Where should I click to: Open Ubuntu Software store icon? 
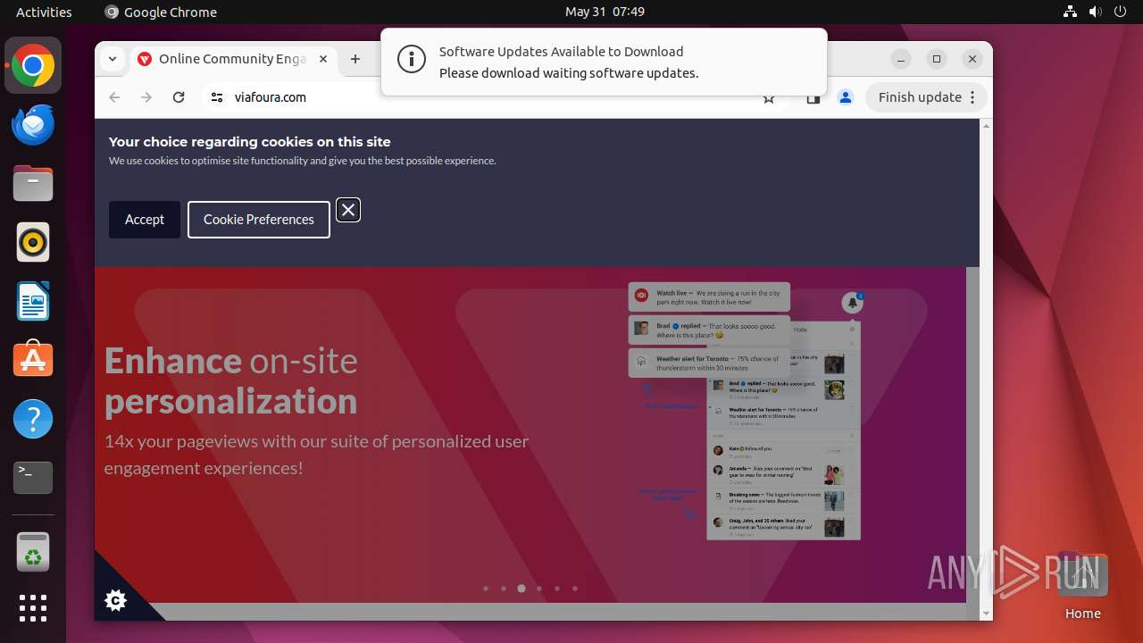[x=33, y=360]
